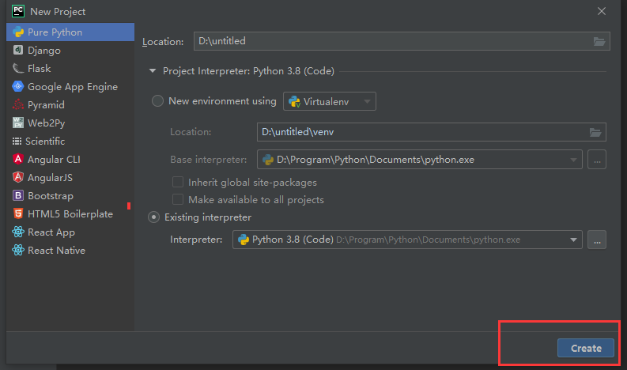The height and width of the screenshot is (370, 627).
Task: Click the Google App Engine icon
Action: click(18, 86)
